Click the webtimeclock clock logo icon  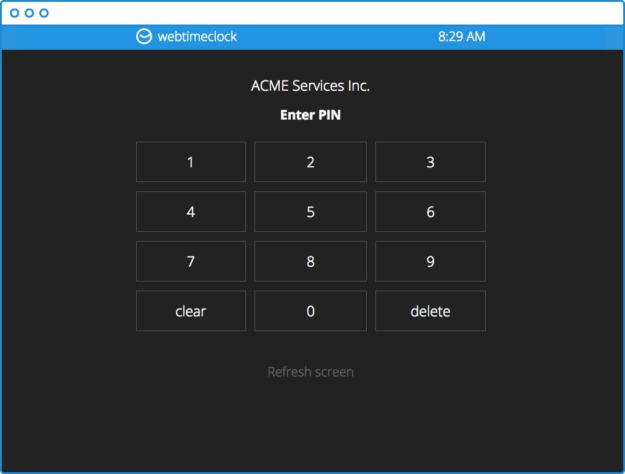pos(144,36)
